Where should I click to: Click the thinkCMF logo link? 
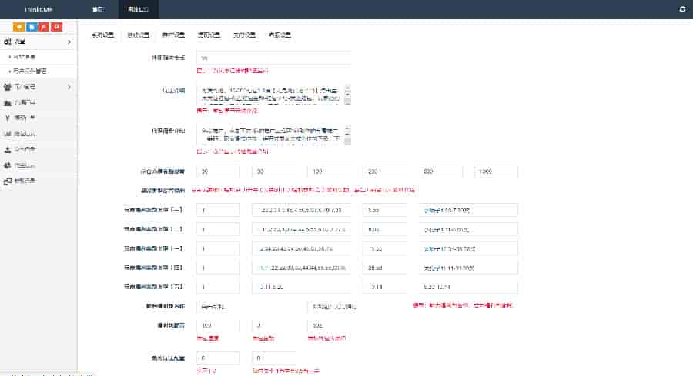(x=37, y=9)
